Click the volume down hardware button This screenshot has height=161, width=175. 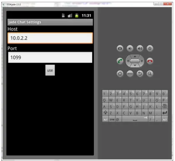coord(130,48)
